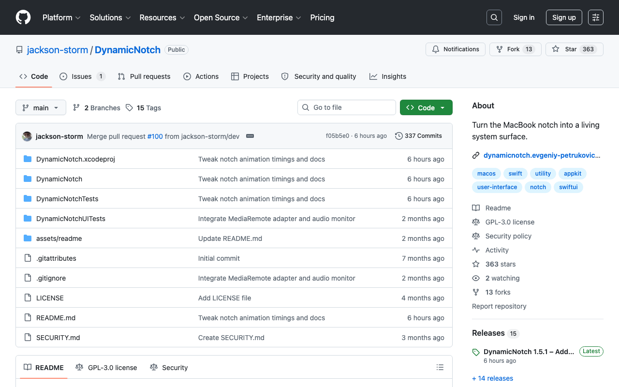View the 15 Tags link
Screen dimensions: 619x387
point(144,108)
